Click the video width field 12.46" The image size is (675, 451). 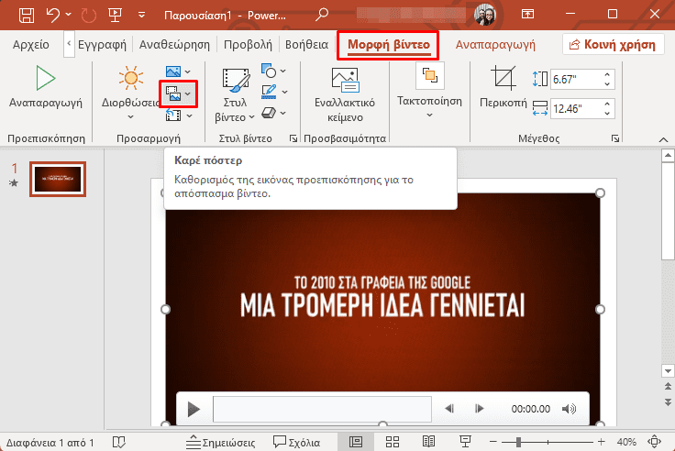coord(576,108)
